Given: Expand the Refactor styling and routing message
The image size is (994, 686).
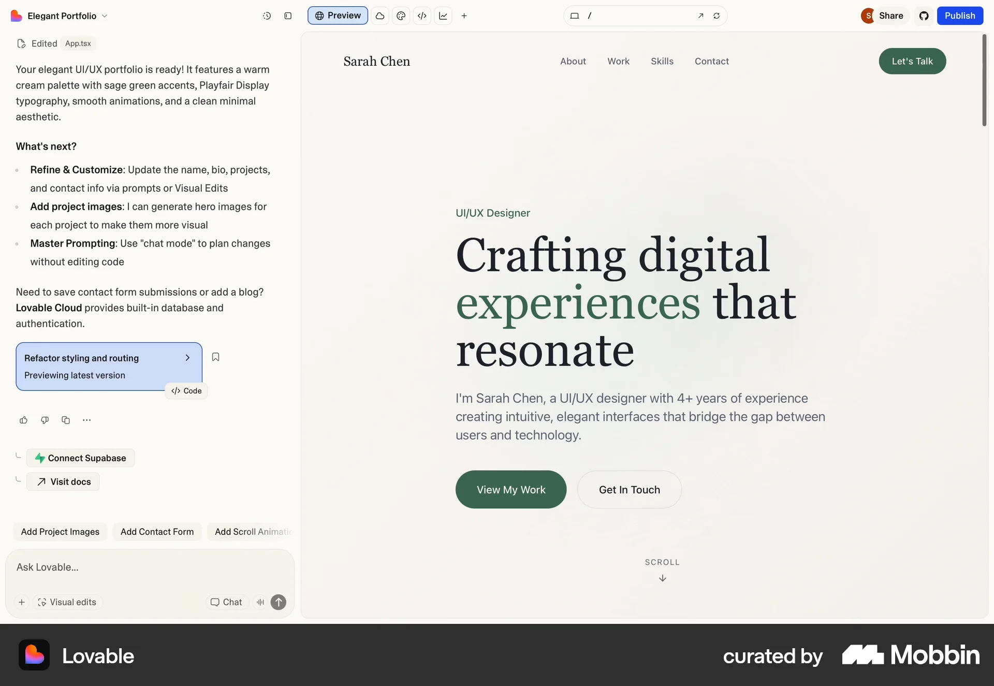Looking at the screenshot, I should click(187, 358).
